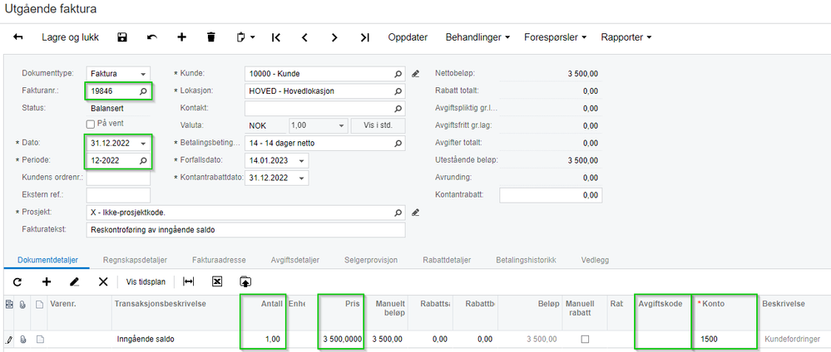Add a new row in the grid
831x352 pixels.
coord(46,282)
